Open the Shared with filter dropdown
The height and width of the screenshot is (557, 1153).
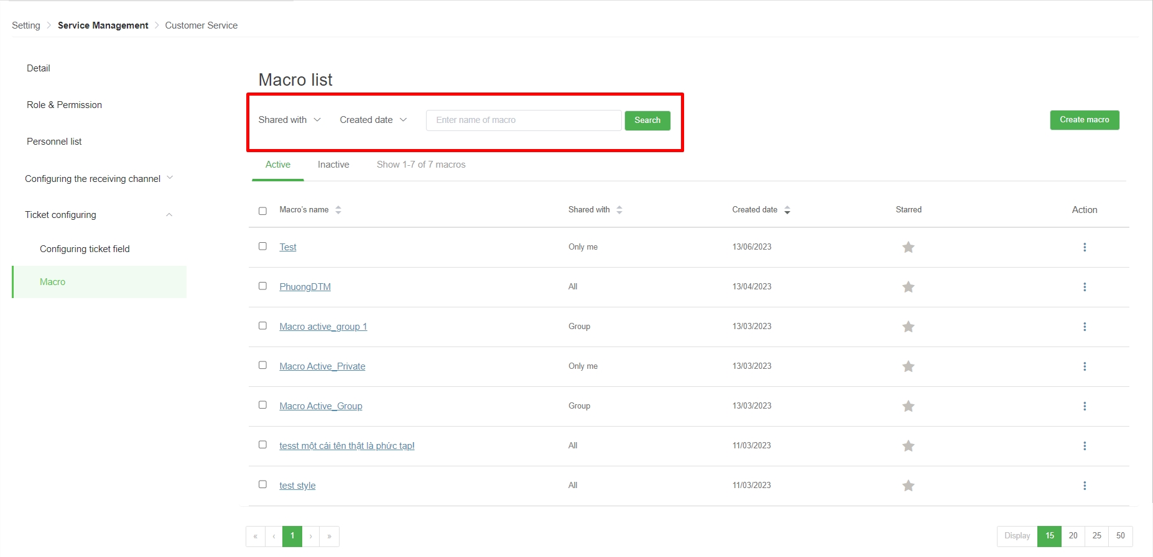[289, 120]
